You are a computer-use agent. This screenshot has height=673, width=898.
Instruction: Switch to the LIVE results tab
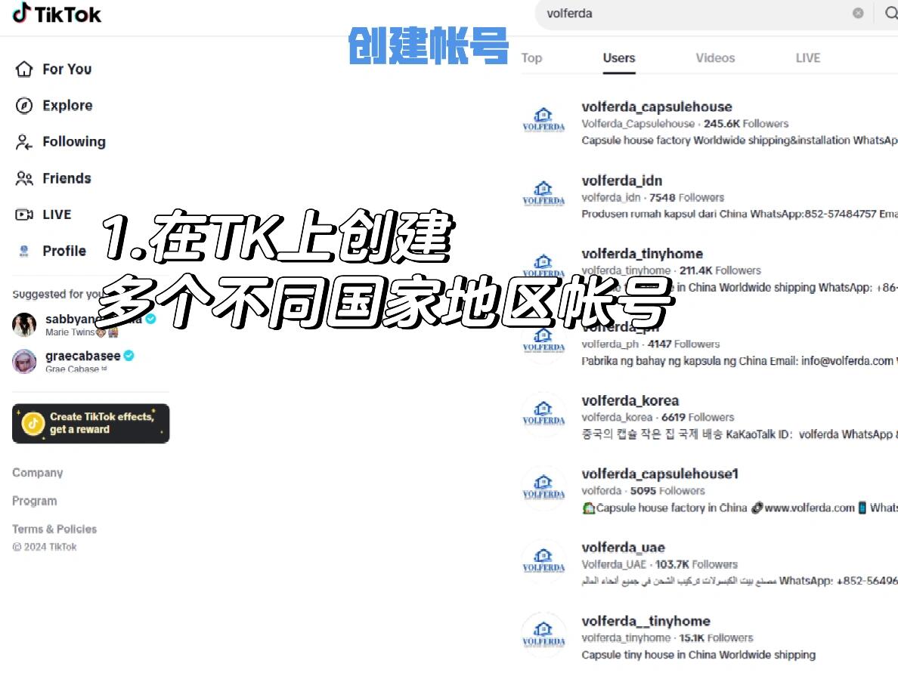808,58
